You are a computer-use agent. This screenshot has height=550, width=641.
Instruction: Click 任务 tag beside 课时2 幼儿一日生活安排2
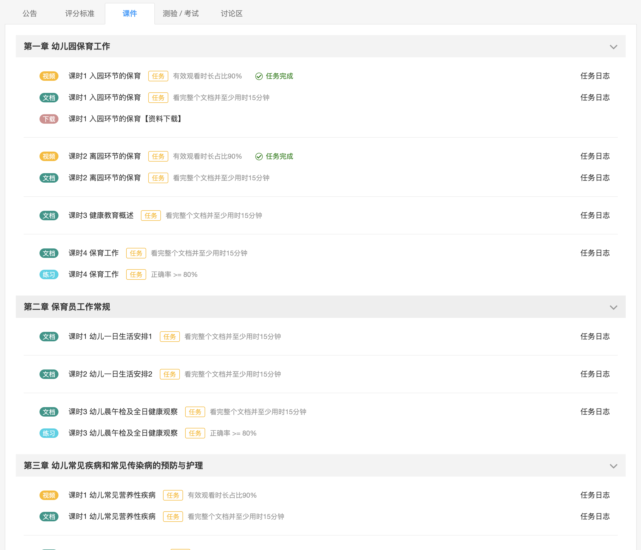pos(170,374)
